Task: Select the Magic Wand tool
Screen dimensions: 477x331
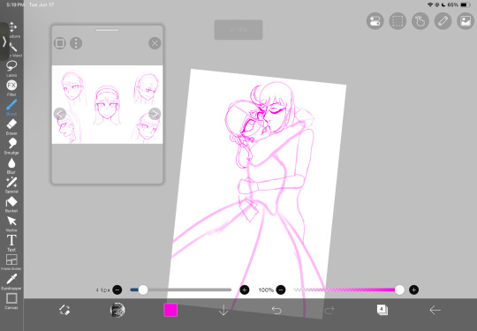Action: [x=12, y=49]
